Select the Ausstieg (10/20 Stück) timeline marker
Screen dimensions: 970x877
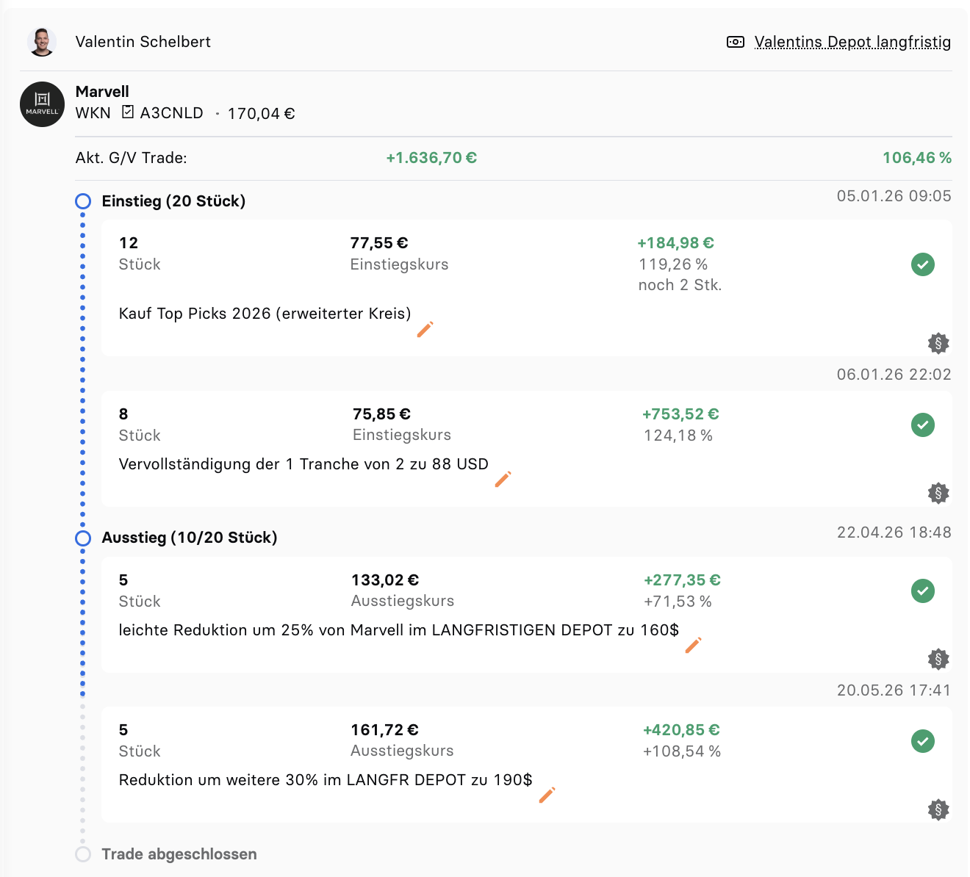click(x=83, y=538)
